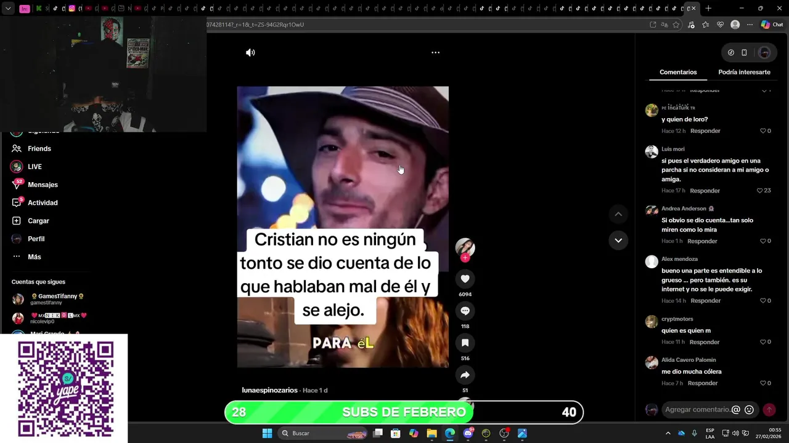Image resolution: width=789 pixels, height=443 pixels.
Task: Open the emoji picker in comment box
Action: click(750, 410)
